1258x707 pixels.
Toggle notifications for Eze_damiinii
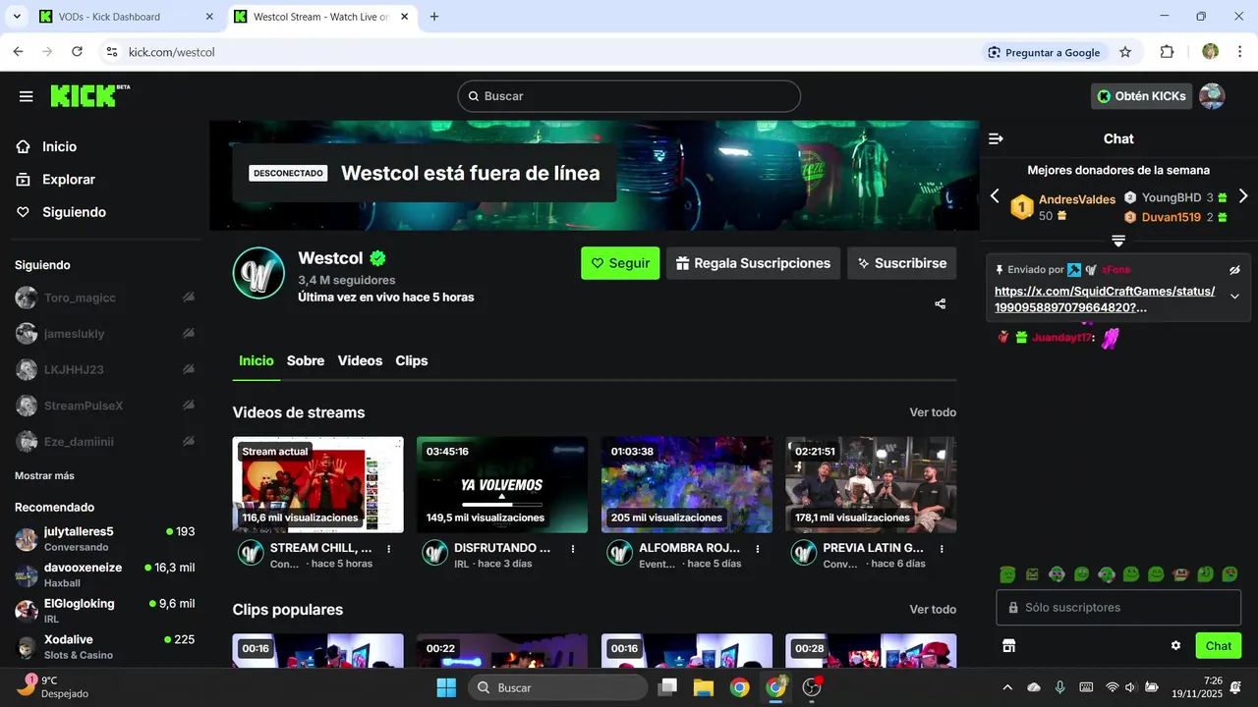coord(188,442)
